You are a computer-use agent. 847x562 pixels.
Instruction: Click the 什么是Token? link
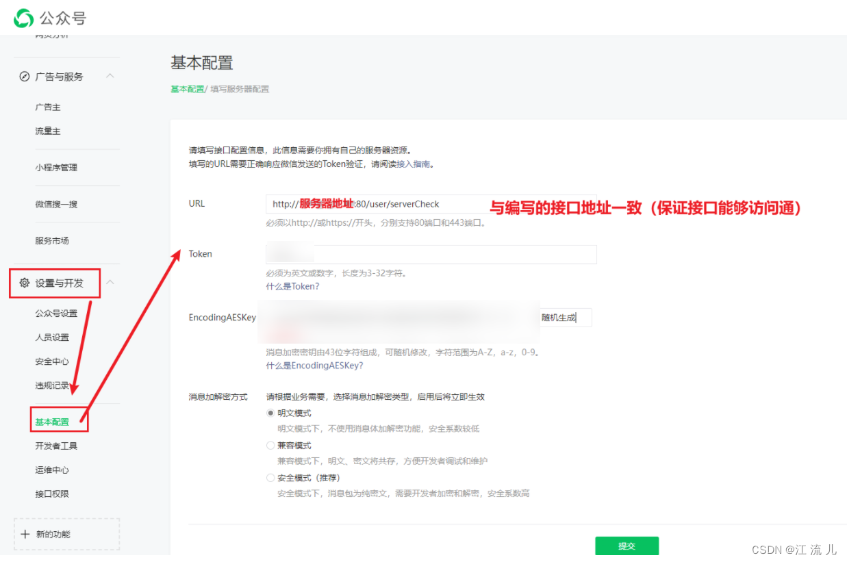(292, 286)
